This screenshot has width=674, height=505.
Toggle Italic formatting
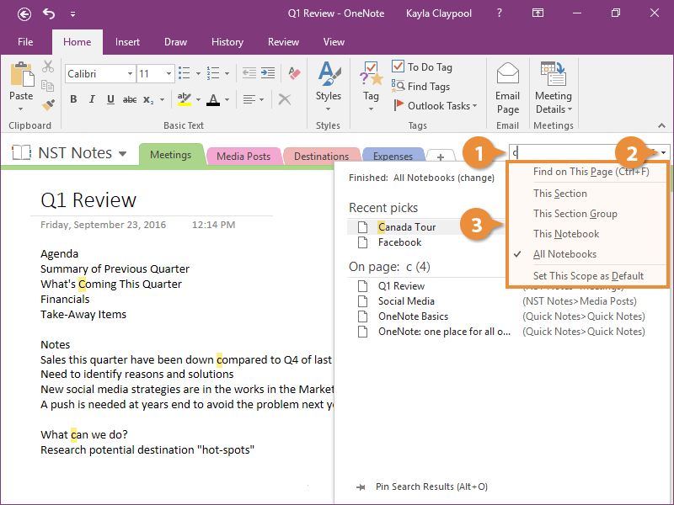[92, 99]
